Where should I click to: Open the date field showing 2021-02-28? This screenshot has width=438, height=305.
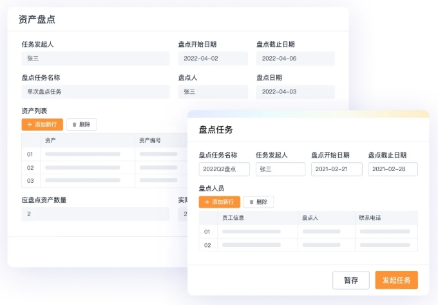point(393,169)
